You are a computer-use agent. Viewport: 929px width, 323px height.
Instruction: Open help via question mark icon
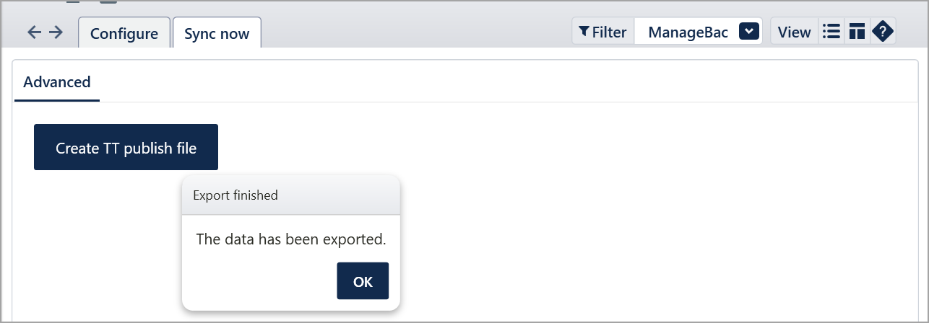click(x=883, y=32)
